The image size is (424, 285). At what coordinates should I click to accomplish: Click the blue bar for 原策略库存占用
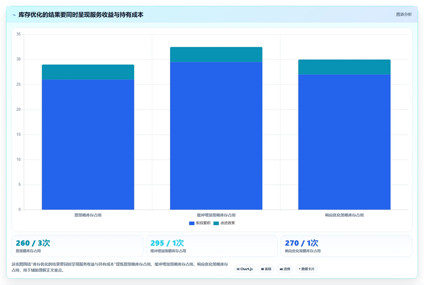pos(88,144)
